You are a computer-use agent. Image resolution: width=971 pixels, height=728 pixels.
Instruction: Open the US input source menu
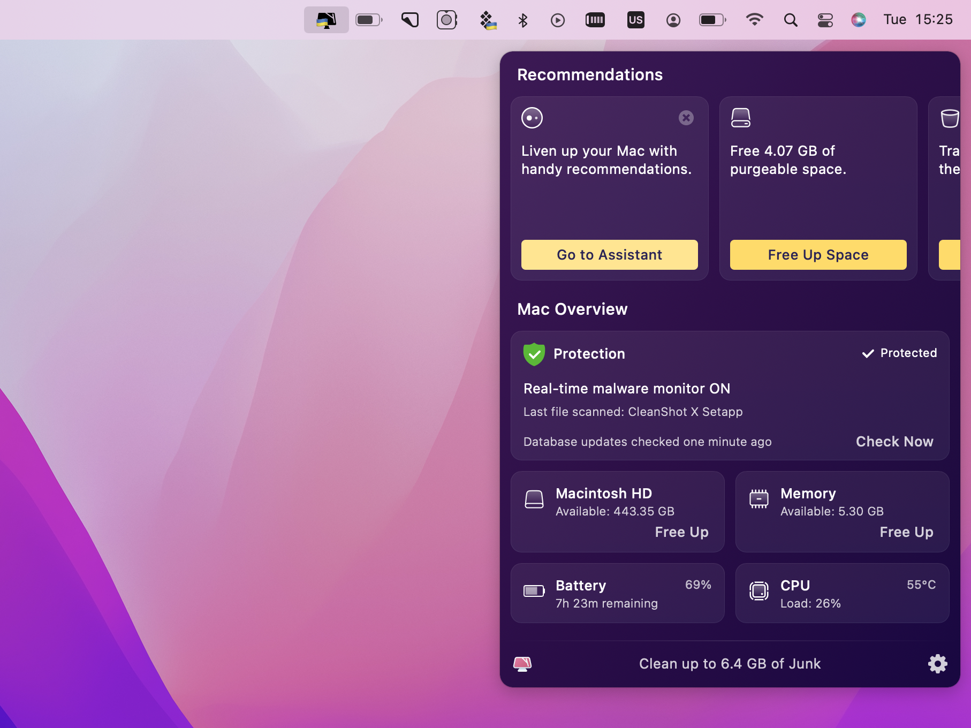[x=635, y=20]
